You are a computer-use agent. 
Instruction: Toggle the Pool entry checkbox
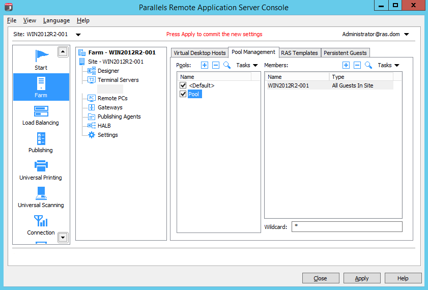tap(183, 94)
